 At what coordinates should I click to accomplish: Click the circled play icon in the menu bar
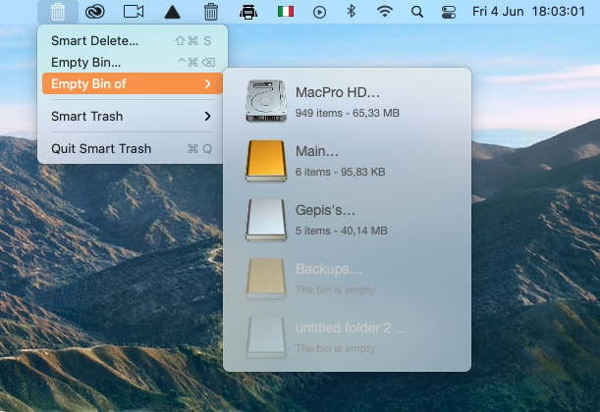pyautogui.click(x=319, y=12)
